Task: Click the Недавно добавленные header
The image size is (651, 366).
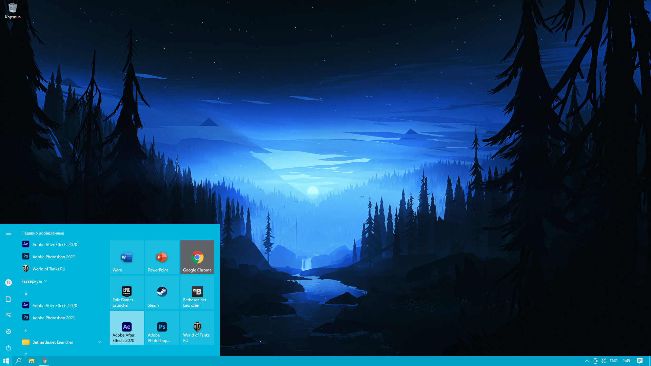Action: (x=43, y=233)
